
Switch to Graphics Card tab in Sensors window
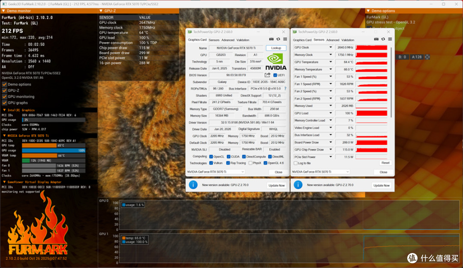(x=302, y=40)
